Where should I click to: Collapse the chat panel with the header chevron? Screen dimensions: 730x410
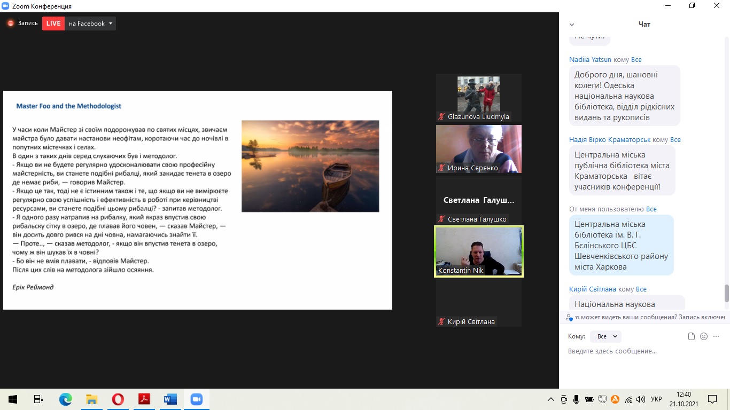[572, 25]
